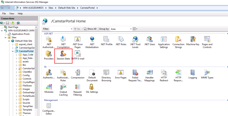Open Compression feature
This screenshot has height=116, width=228.
77,74
